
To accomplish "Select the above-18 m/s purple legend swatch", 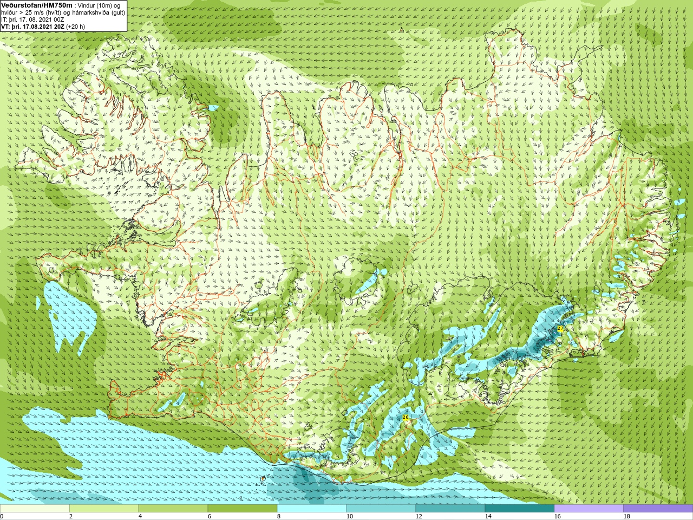I will point(658,509).
